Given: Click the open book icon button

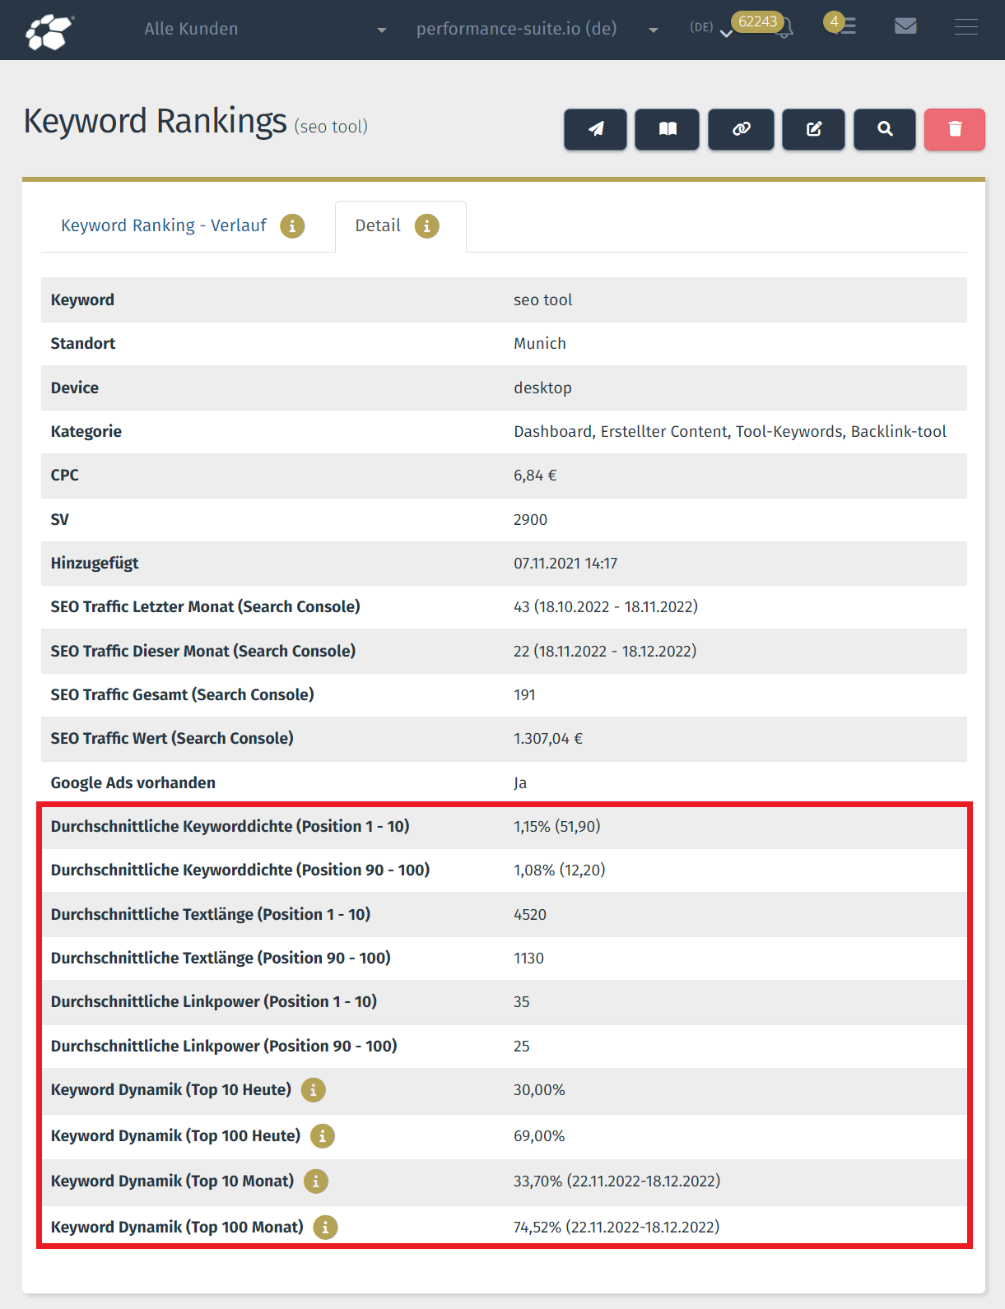Looking at the screenshot, I should click(x=668, y=129).
